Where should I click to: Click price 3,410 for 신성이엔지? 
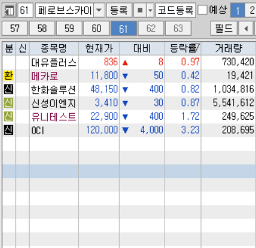click(107, 103)
